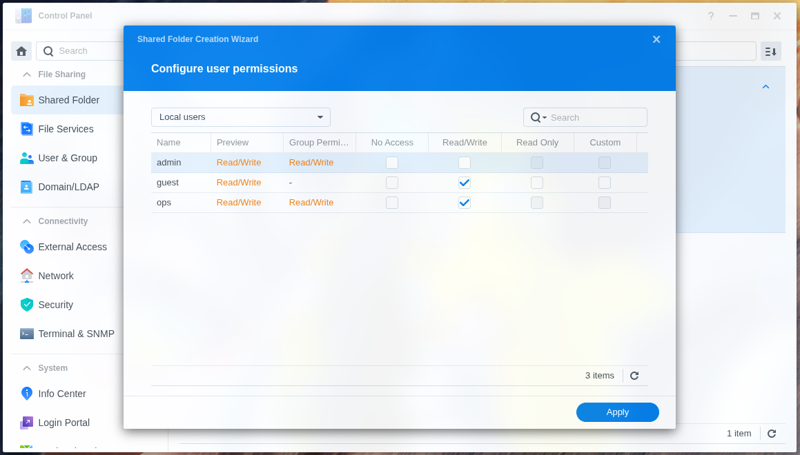The height and width of the screenshot is (455, 800).
Task: Click the Custom column header
Action: (x=605, y=143)
